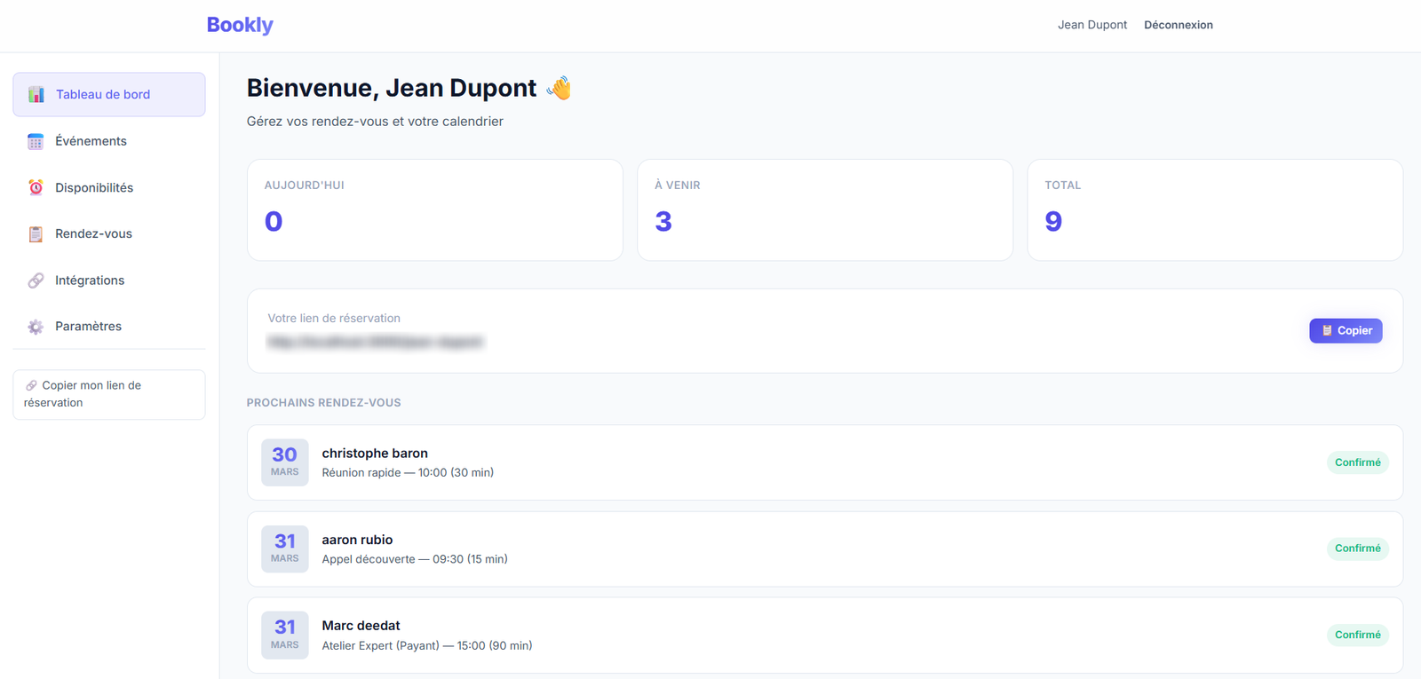This screenshot has height=679, width=1421.
Task: Open the Disponibilités section
Action: 109,187
